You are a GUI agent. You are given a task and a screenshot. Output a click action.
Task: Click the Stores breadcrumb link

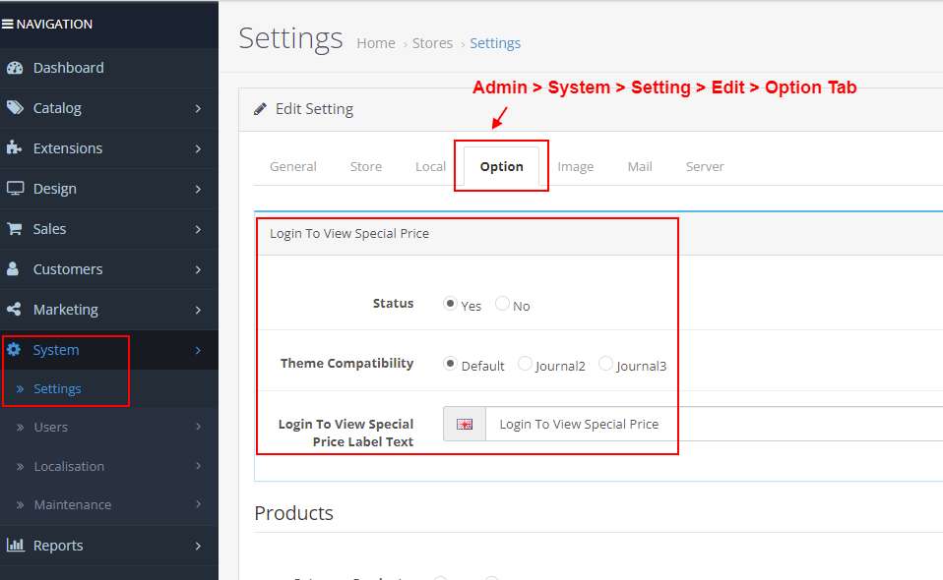(432, 43)
